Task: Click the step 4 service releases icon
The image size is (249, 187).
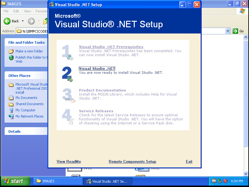Action: (x=68, y=117)
